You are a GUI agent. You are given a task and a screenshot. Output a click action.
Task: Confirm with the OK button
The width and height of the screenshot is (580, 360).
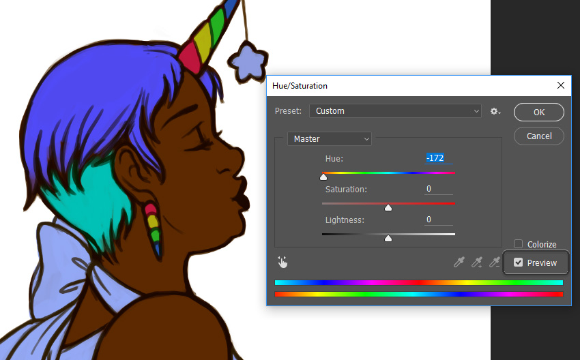point(539,112)
